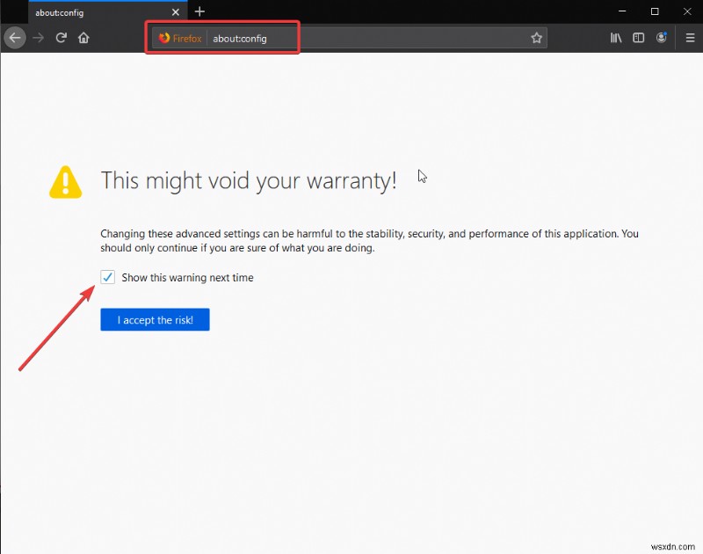This screenshot has width=703, height=554.
Task: Open the Library (bookmarks and history) icon
Action: coord(616,38)
